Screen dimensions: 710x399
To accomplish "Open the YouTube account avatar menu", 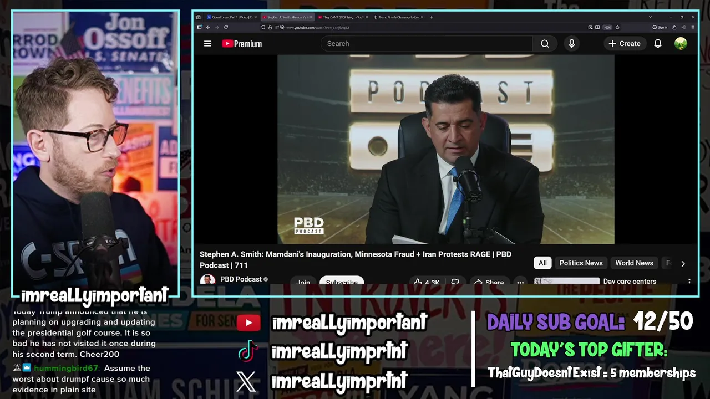I will click(x=681, y=44).
